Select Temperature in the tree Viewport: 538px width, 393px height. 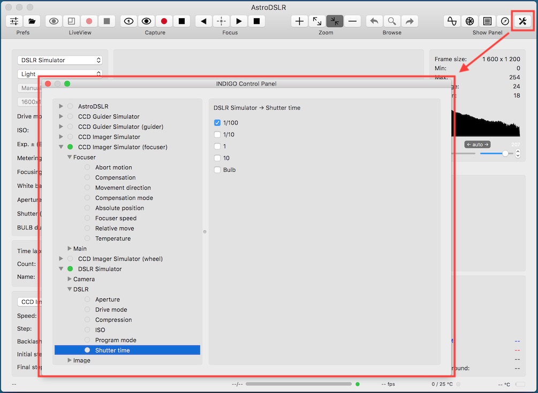pos(113,238)
